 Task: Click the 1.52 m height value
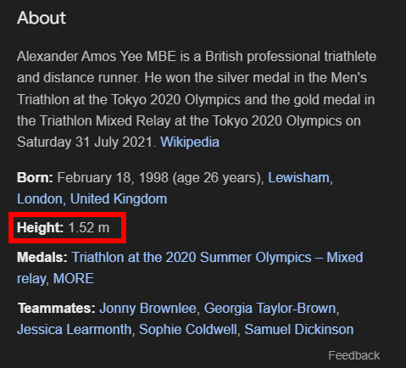coord(89,228)
